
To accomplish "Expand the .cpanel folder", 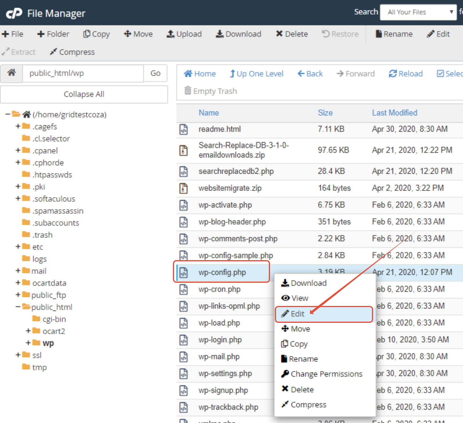I will 18,150.
